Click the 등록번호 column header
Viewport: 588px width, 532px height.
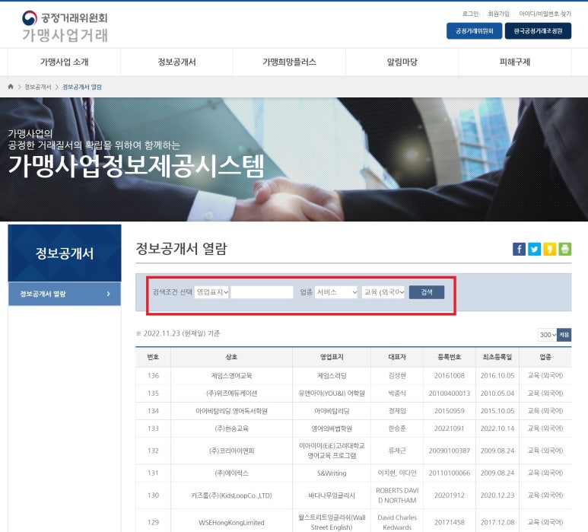(450, 357)
